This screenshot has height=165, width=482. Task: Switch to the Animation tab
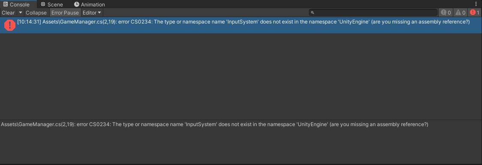[90, 4]
